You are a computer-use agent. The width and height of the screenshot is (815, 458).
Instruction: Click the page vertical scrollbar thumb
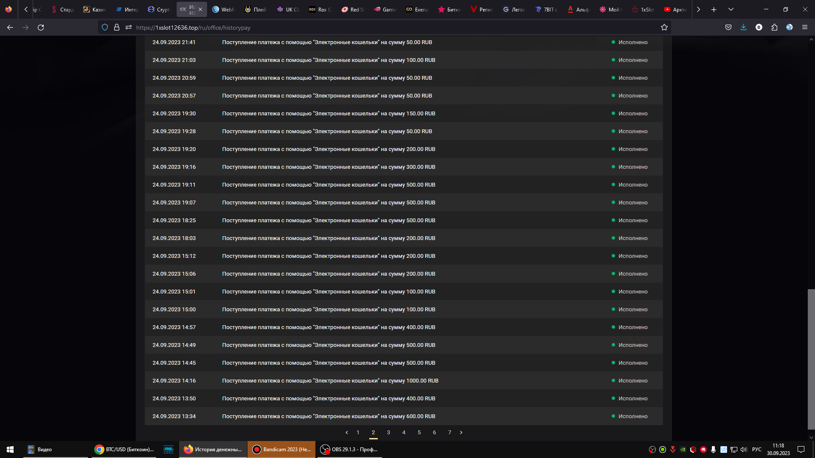811,359
